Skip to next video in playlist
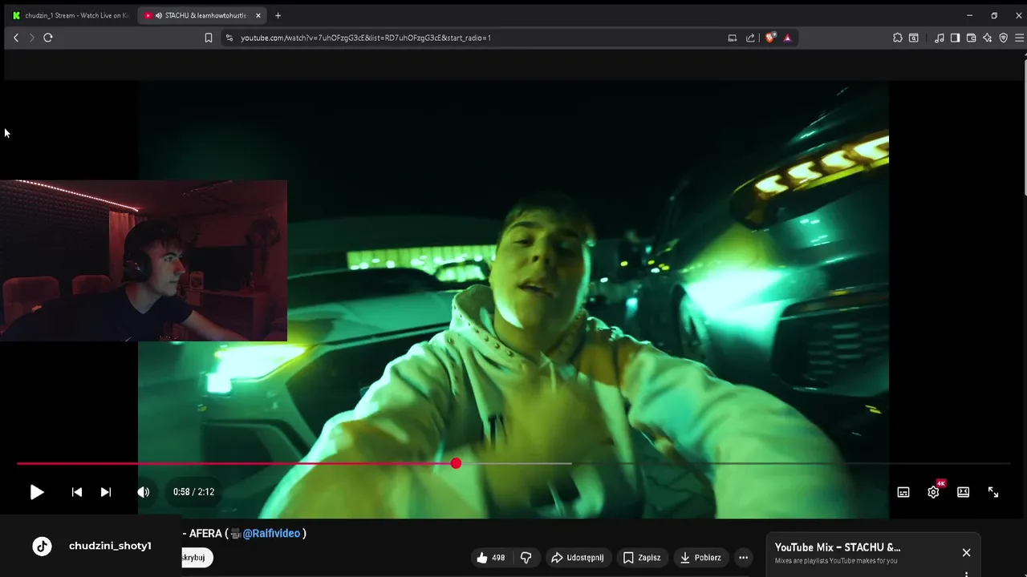Image resolution: width=1027 pixels, height=577 pixels. [106, 492]
